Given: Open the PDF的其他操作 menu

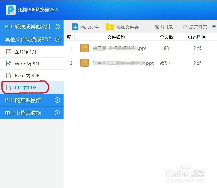Looking at the screenshot, I should tap(32, 100).
